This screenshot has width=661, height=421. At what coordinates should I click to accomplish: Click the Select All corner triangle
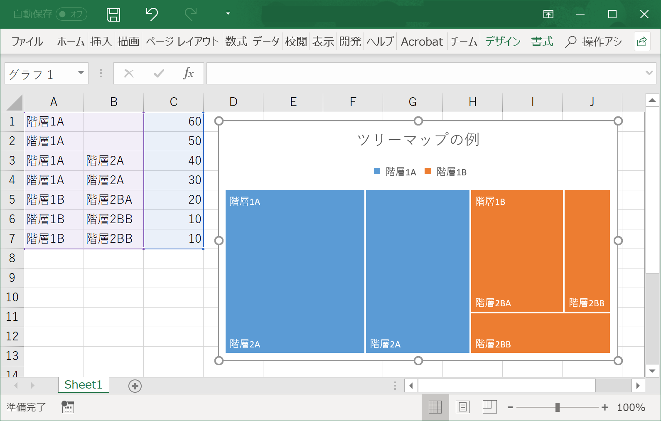(x=15, y=103)
